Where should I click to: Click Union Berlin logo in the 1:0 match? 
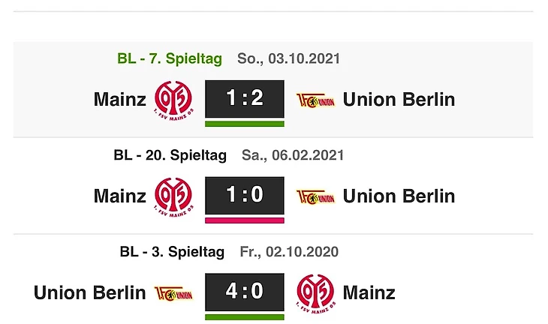pos(315,196)
